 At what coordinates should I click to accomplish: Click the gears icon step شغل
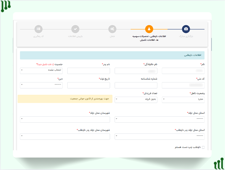tap(112, 29)
